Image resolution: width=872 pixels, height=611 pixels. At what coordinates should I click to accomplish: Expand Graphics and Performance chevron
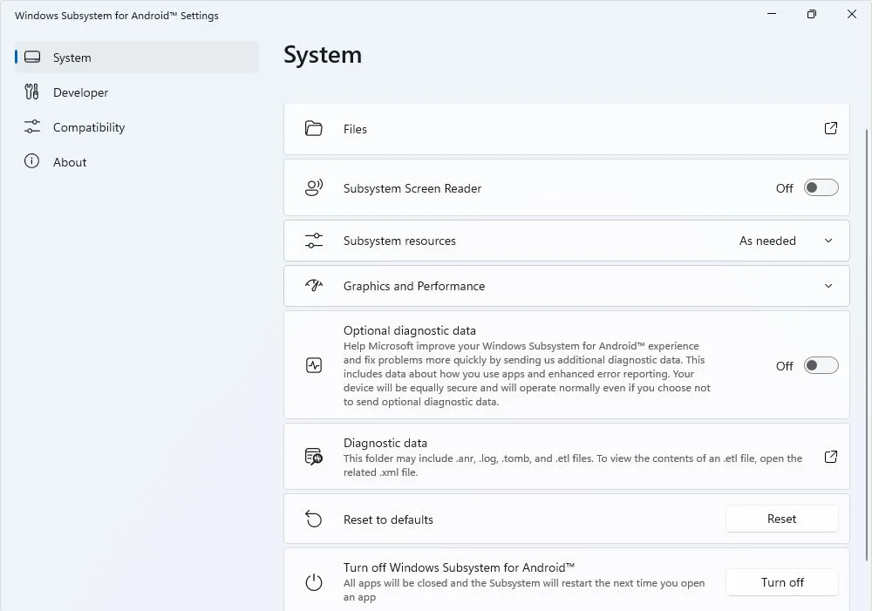point(828,286)
